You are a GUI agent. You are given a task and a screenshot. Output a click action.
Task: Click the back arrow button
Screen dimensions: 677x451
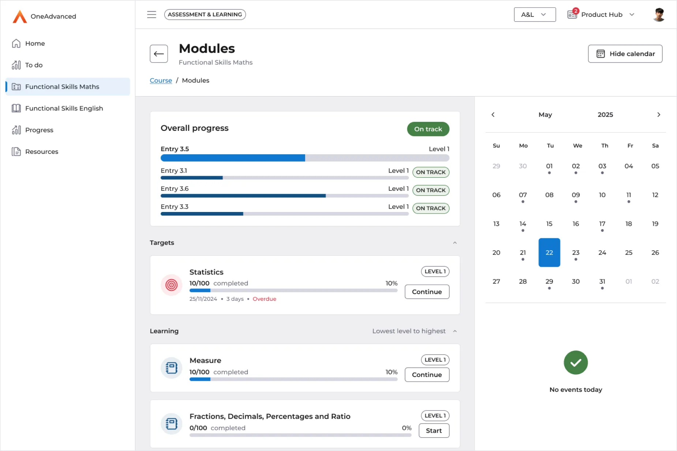point(159,54)
